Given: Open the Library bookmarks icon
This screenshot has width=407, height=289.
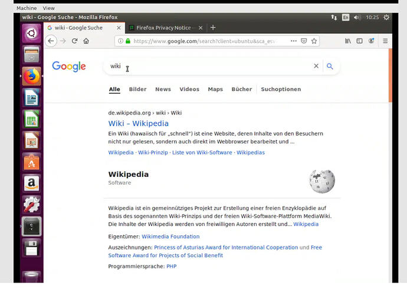Looking at the screenshot, I should click(348, 41).
